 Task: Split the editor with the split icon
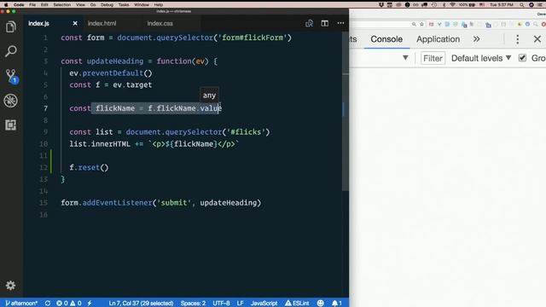click(x=324, y=23)
